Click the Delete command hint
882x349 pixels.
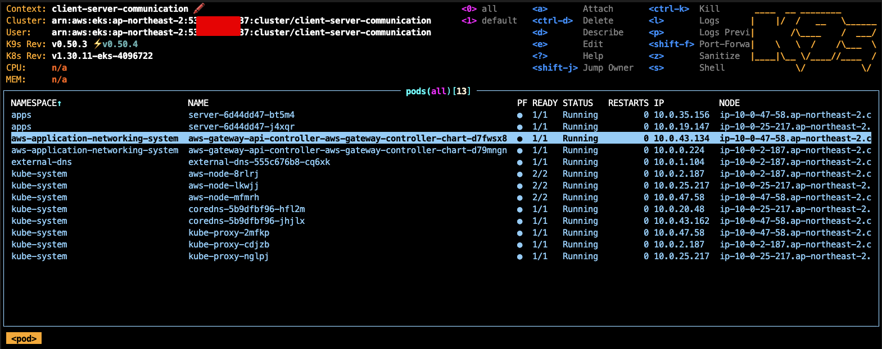(x=598, y=21)
